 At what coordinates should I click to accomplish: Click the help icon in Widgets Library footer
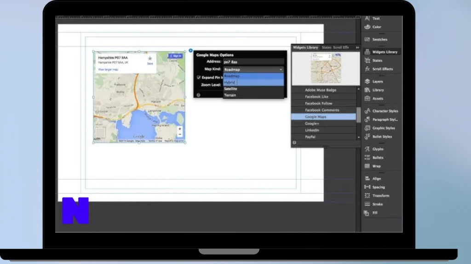(294, 143)
